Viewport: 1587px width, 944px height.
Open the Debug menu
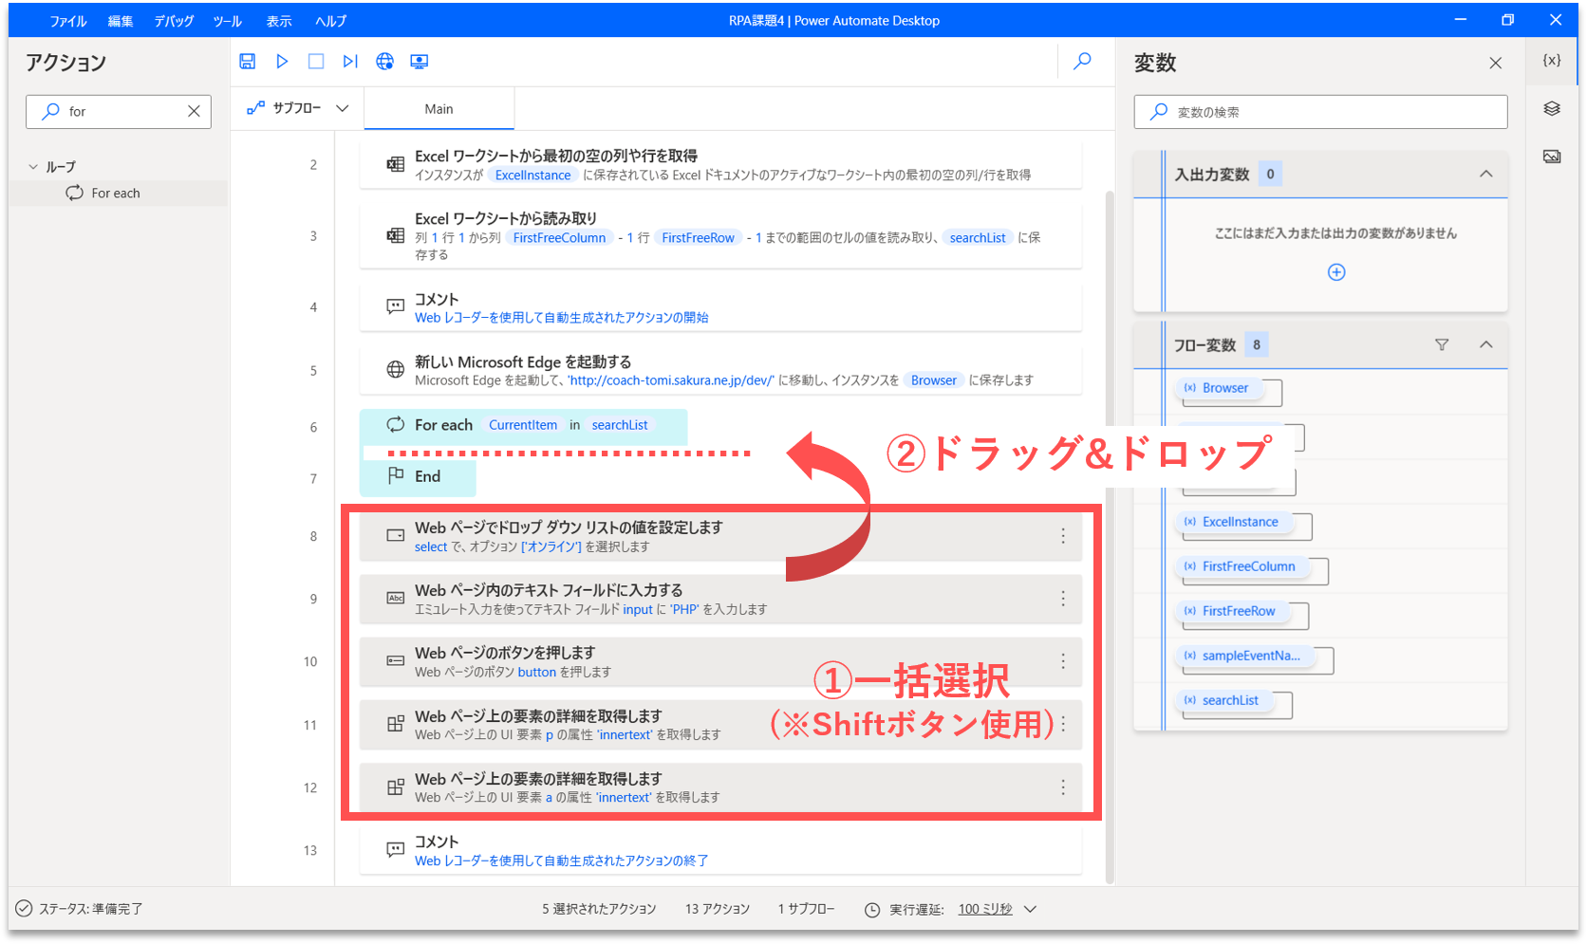coord(174,21)
